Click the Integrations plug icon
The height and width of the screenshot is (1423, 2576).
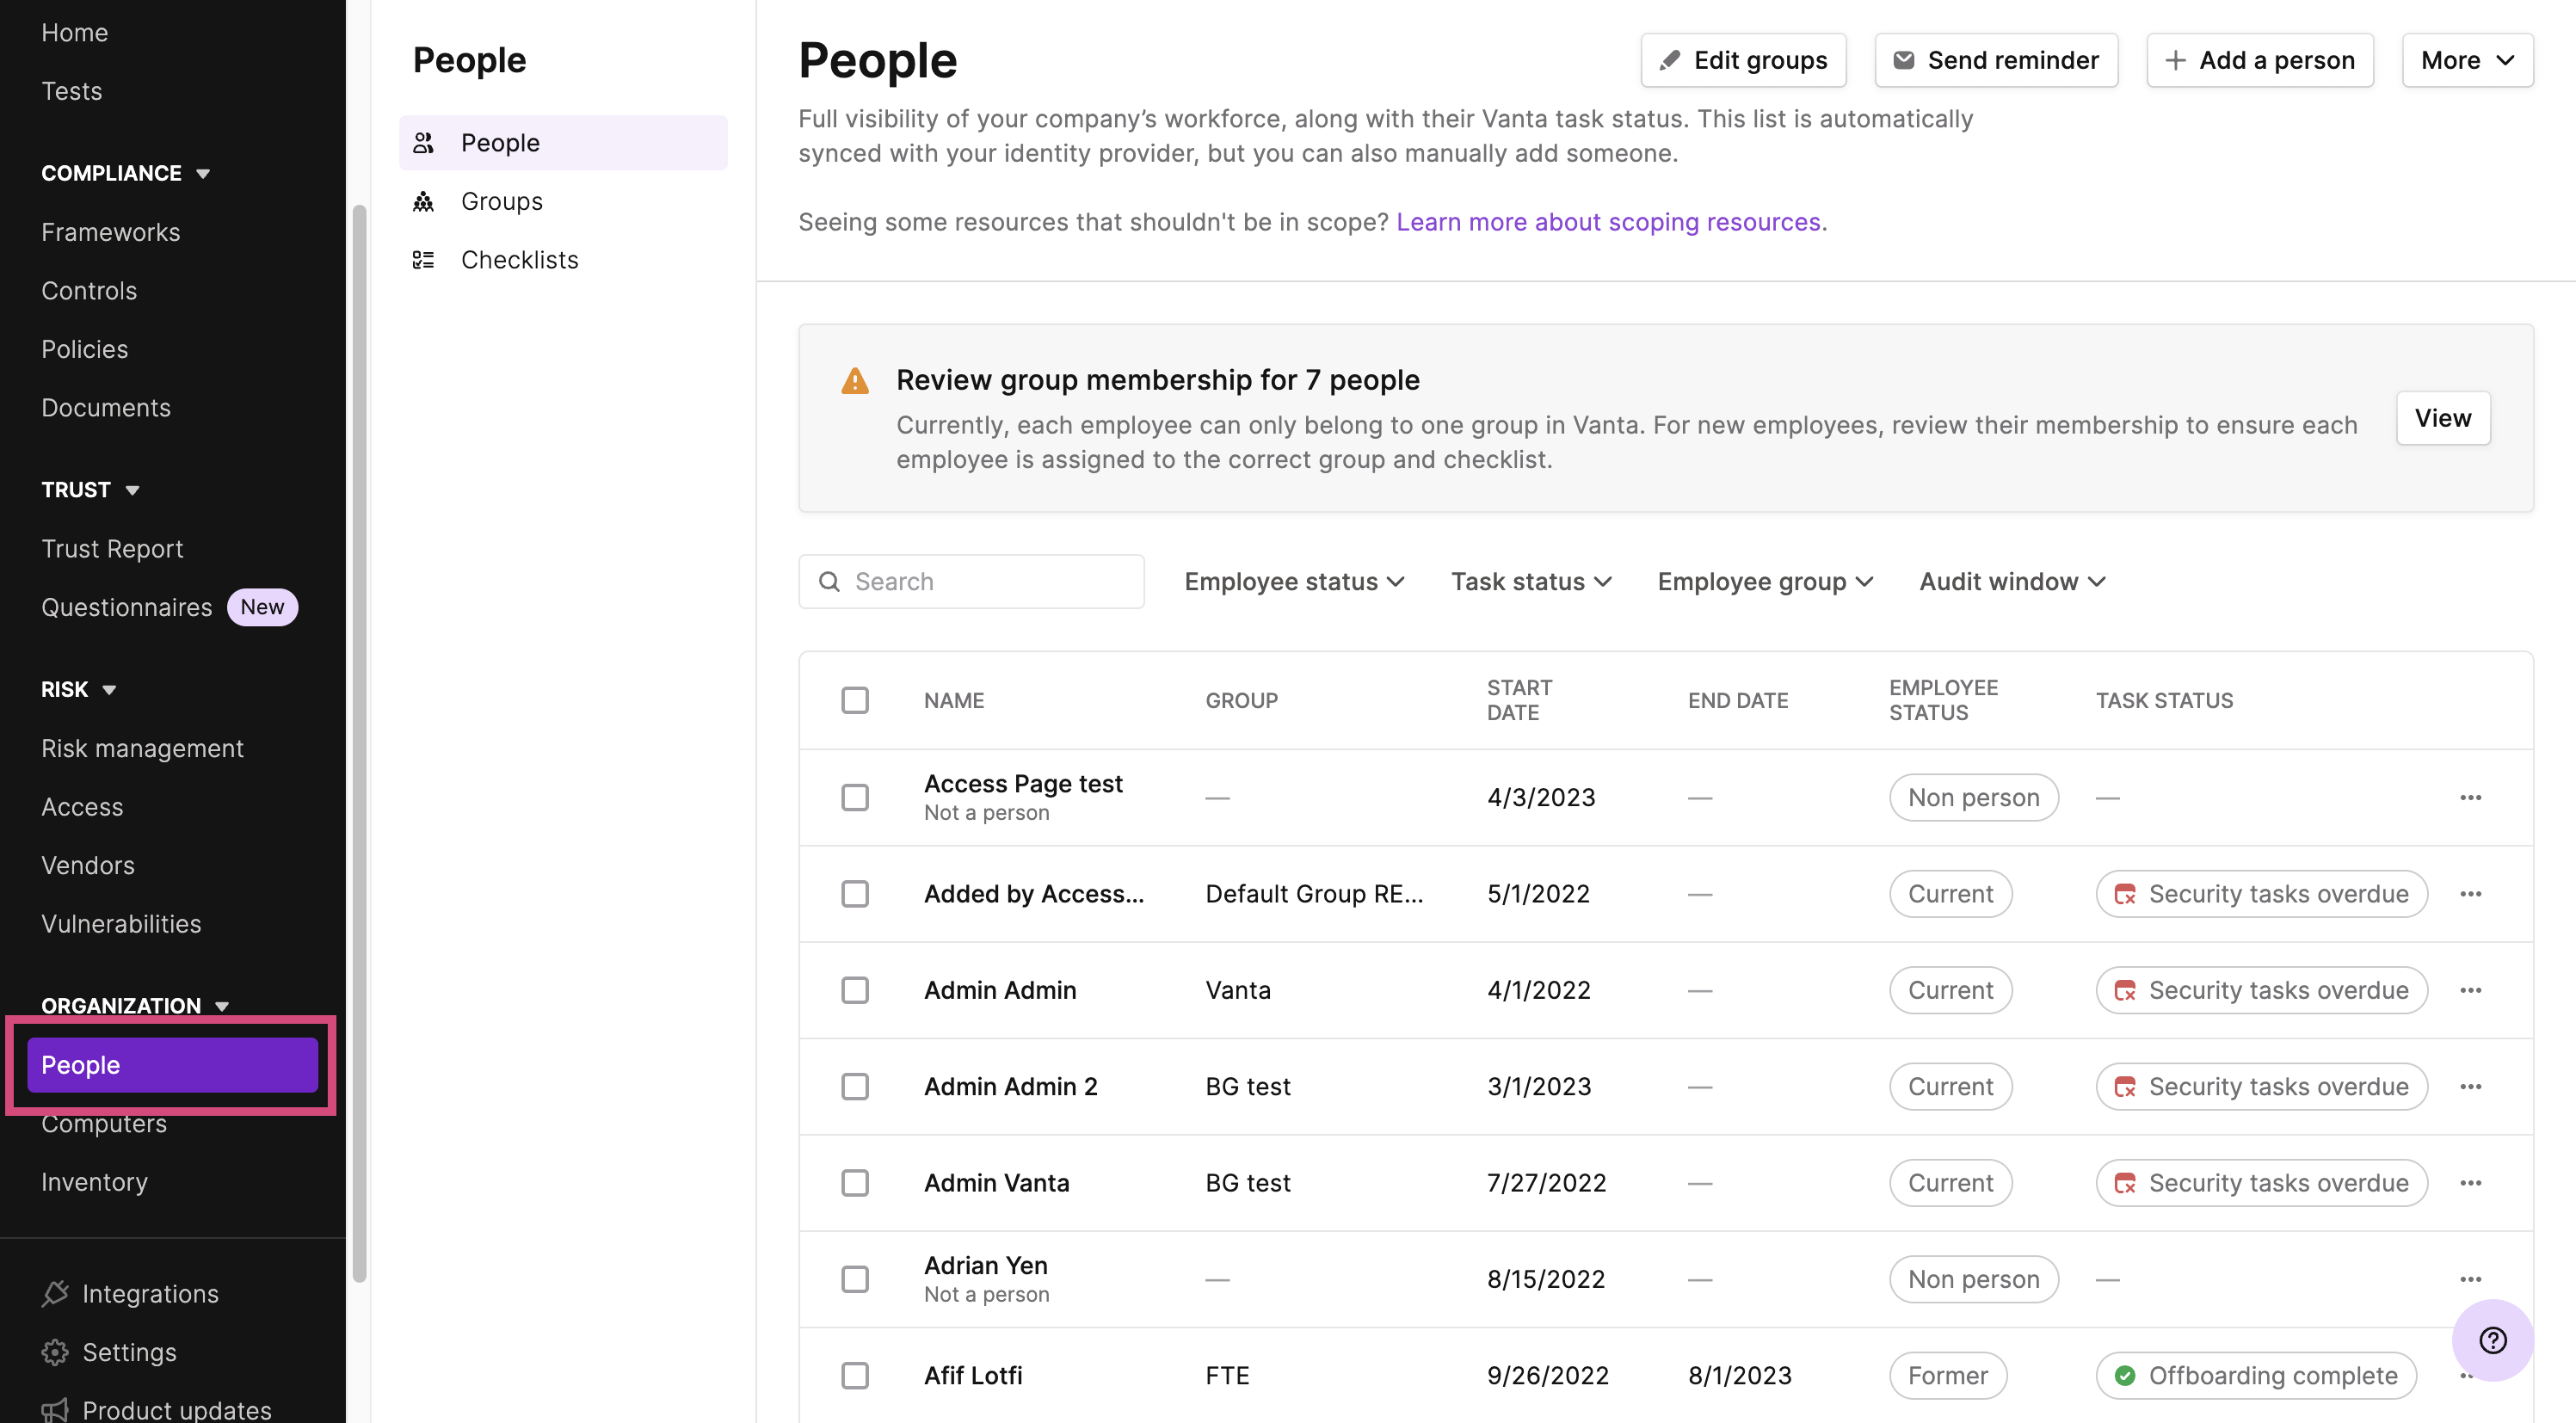click(x=55, y=1293)
